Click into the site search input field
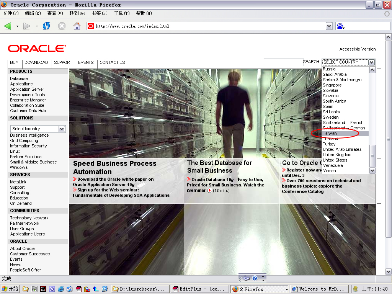The height and width of the screenshot is (294, 392). tap(284, 62)
